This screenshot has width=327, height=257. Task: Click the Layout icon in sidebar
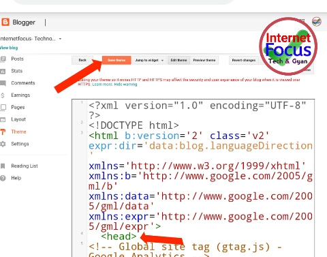(x=3, y=119)
